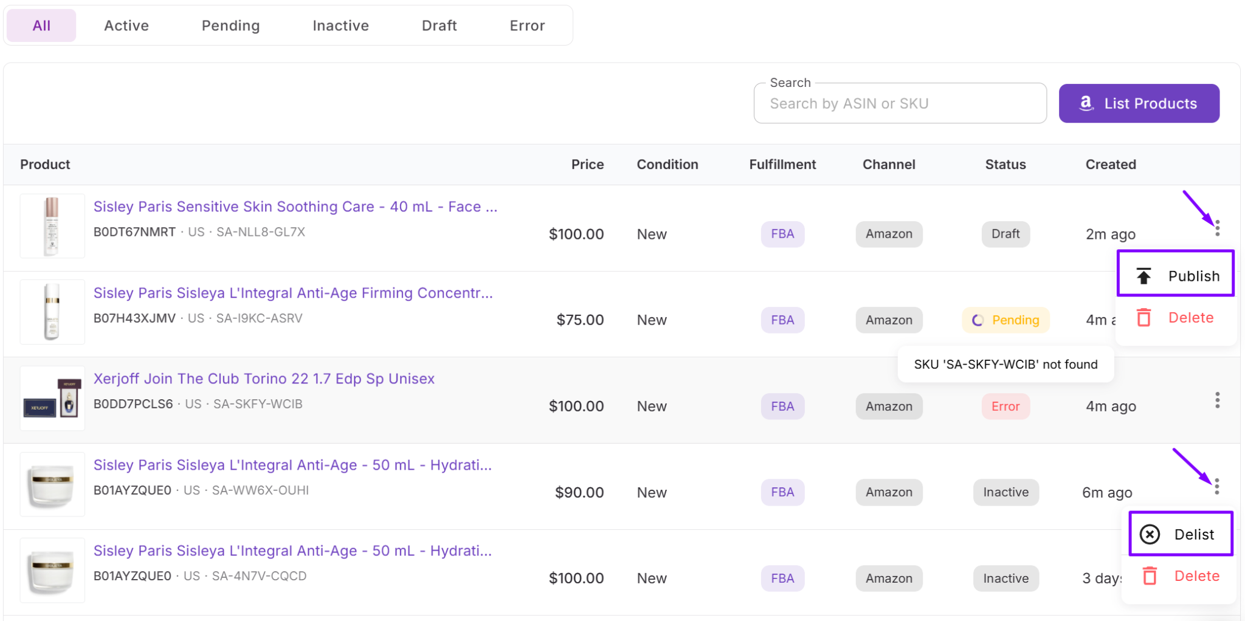
Task: Select the Inactive filter tab
Action: click(340, 26)
